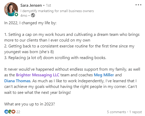
Task: Open Meg Miller's profile mention
Action: (104, 75)
